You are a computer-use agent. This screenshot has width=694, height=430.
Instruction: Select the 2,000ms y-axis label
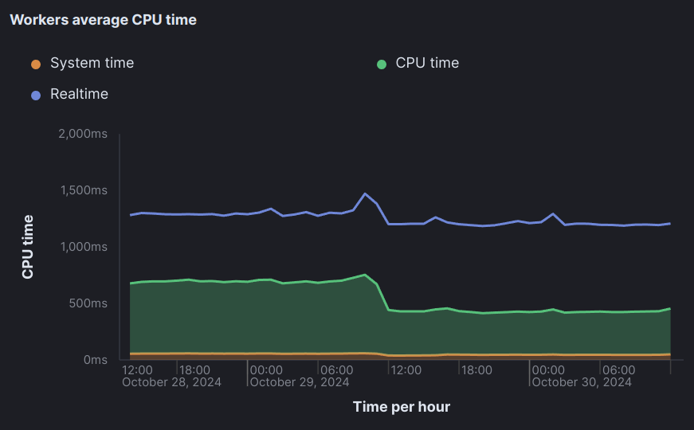[83, 134]
